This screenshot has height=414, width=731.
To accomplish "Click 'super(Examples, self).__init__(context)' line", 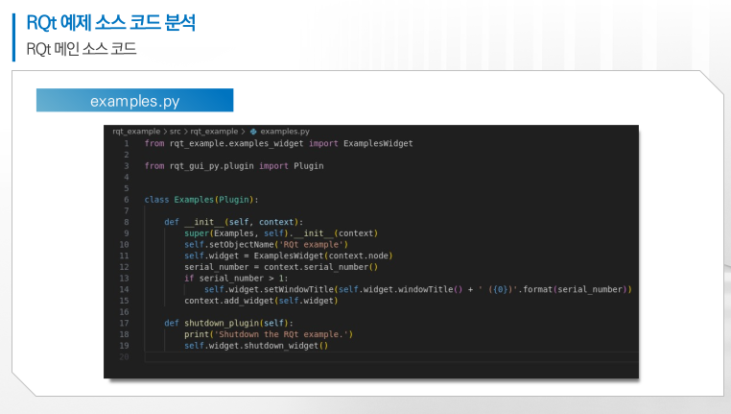I will (281, 233).
